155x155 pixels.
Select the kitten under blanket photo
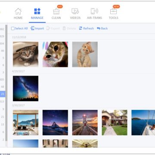point(25,54)
